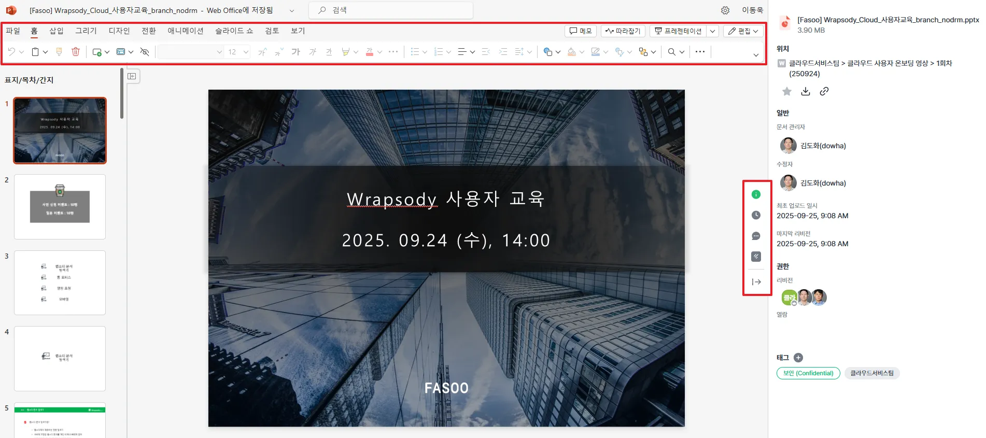
Task: Open the settings gear icon
Action: [x=725, y=10]
